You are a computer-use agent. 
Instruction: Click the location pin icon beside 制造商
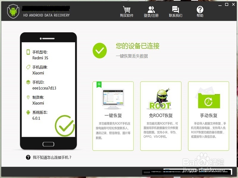[28, 97]
